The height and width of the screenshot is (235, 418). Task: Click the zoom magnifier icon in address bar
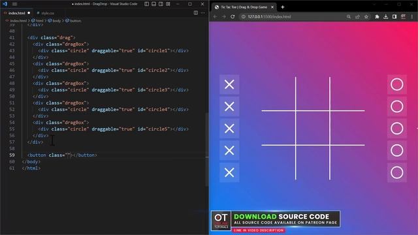pos(348,16)
